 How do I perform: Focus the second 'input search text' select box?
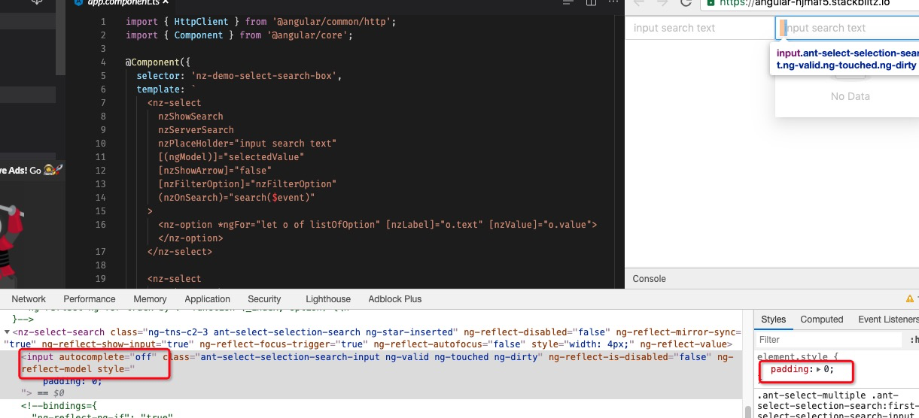(847, 28)
